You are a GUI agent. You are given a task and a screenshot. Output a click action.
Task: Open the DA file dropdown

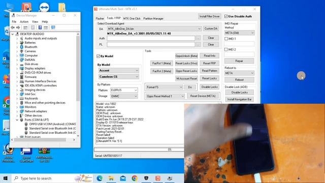tap(199, 28)
